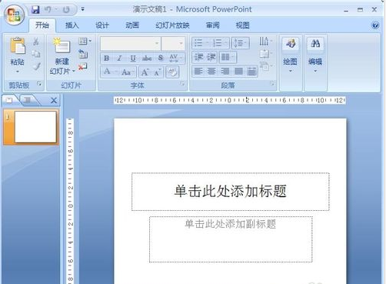This screenshot has height=284, width=386.
Task: Open the 字体 dialog launcher
Action: (x=182, y=84)
